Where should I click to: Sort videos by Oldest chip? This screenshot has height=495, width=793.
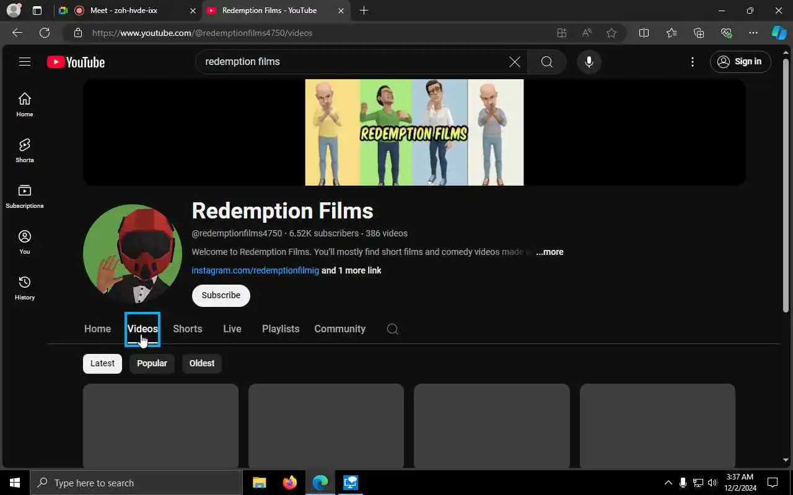pos(202,363)
